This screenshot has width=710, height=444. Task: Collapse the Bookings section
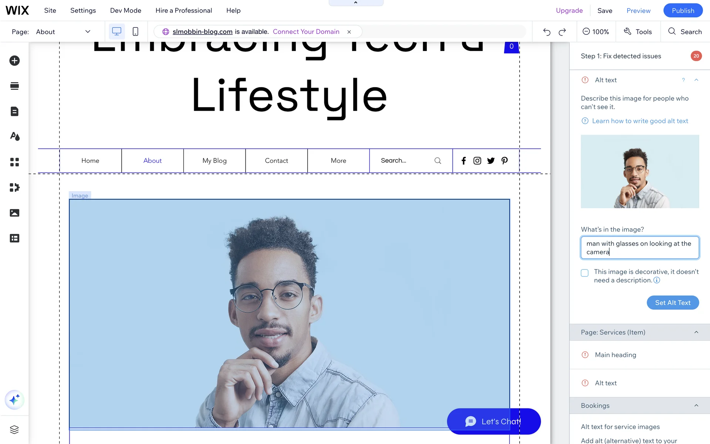click(x=696, y=406)
